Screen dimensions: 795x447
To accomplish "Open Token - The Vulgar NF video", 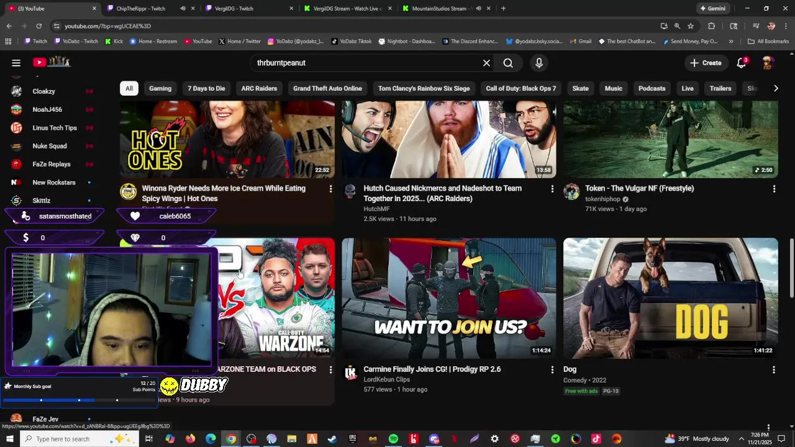I will coord(639,188).
